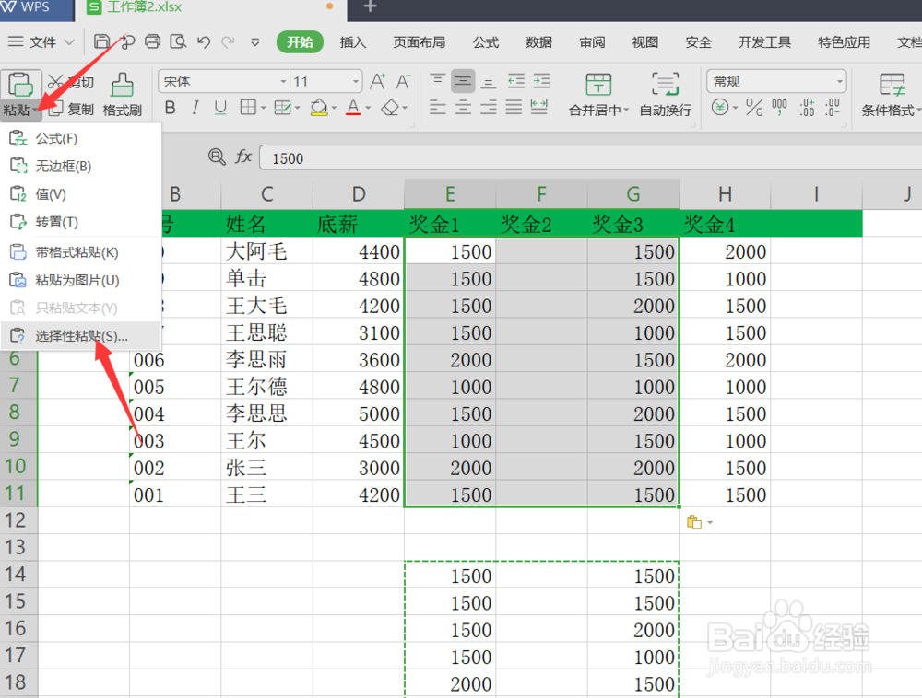
Task: Justify text on both sides
Action: click(x=514, y=108)
